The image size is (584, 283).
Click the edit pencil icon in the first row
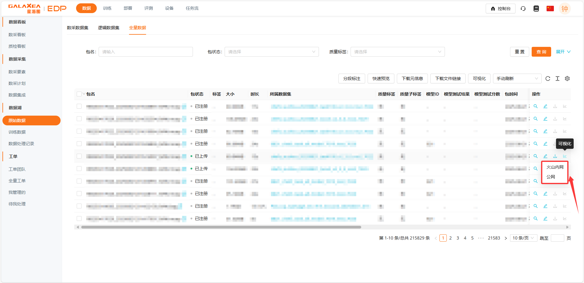(545, 106)
